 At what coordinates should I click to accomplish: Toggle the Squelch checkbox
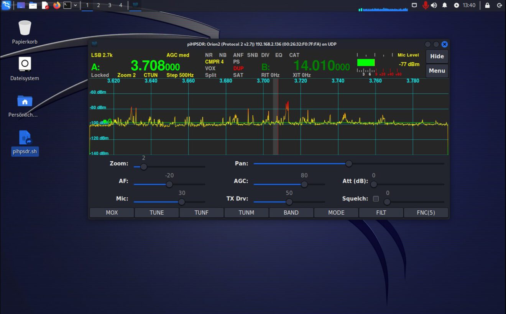coord(376,199)
